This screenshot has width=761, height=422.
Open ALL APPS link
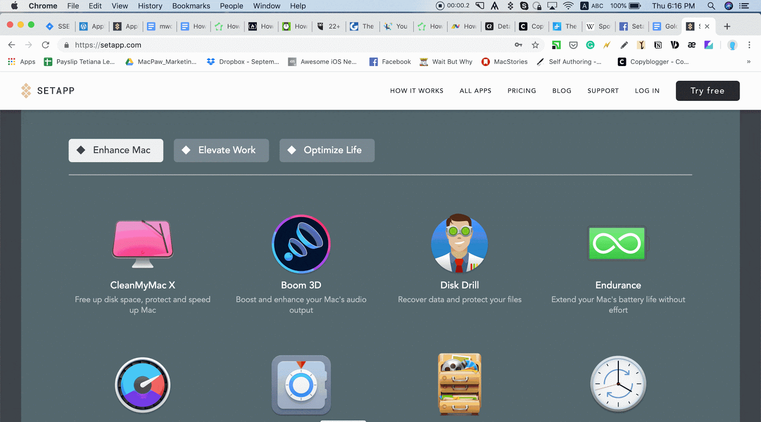[x=476, y=91]
